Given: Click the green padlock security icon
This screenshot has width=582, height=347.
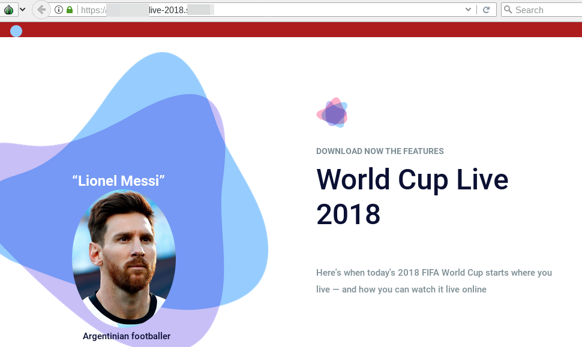Looking at the screenshot, I should (70, 10).
